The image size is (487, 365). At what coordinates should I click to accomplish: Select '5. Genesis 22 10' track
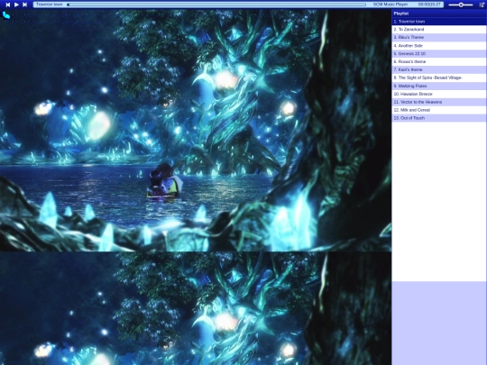tap(439, 53)
